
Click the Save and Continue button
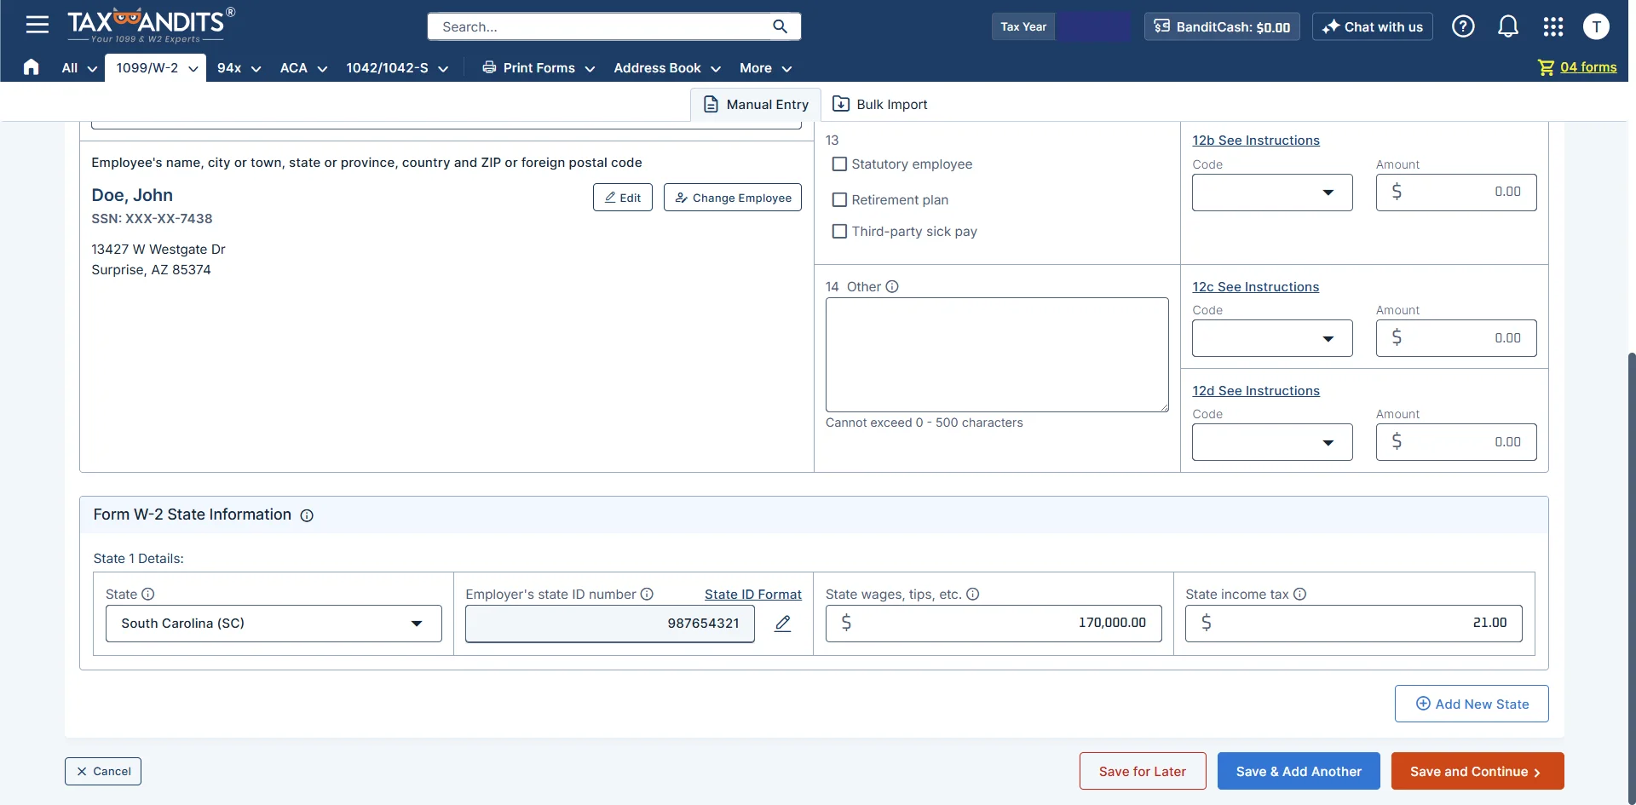point(1477,771)
